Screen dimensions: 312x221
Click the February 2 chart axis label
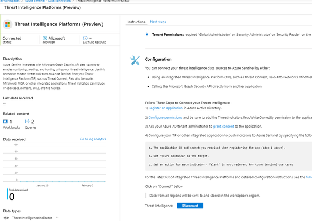[87, 185]
